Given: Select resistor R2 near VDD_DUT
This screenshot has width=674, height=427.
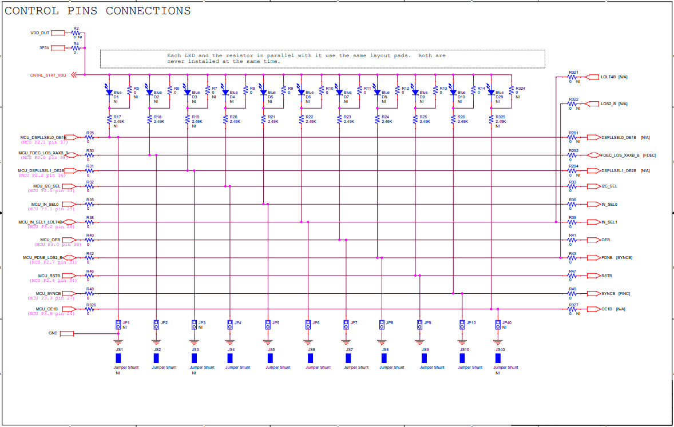Looking at the screenshot, I should pos(75,33).
